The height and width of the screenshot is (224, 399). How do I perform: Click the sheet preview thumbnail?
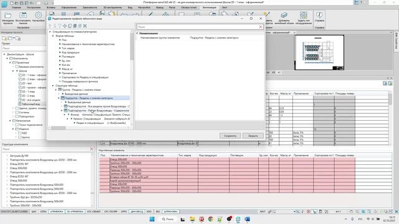(319, 52)
